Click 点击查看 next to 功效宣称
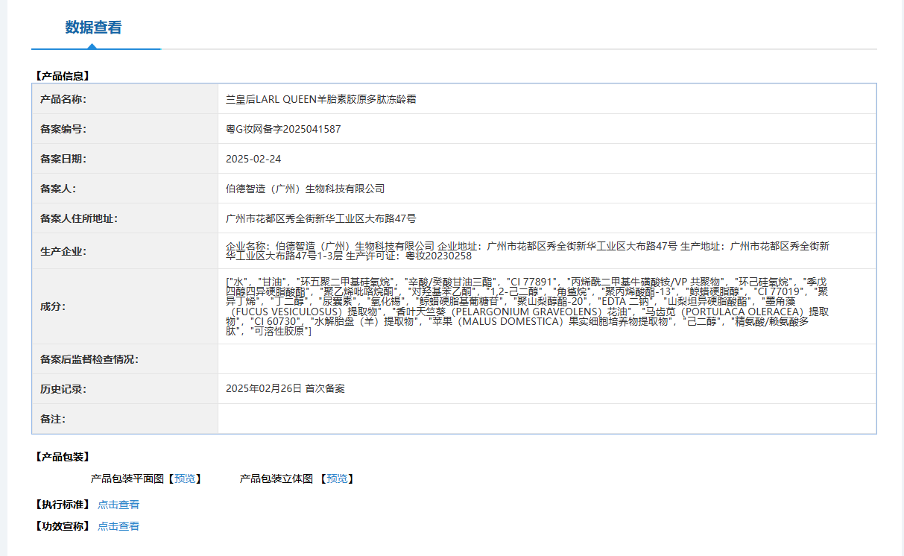904x556 pixels. [118, 526]
